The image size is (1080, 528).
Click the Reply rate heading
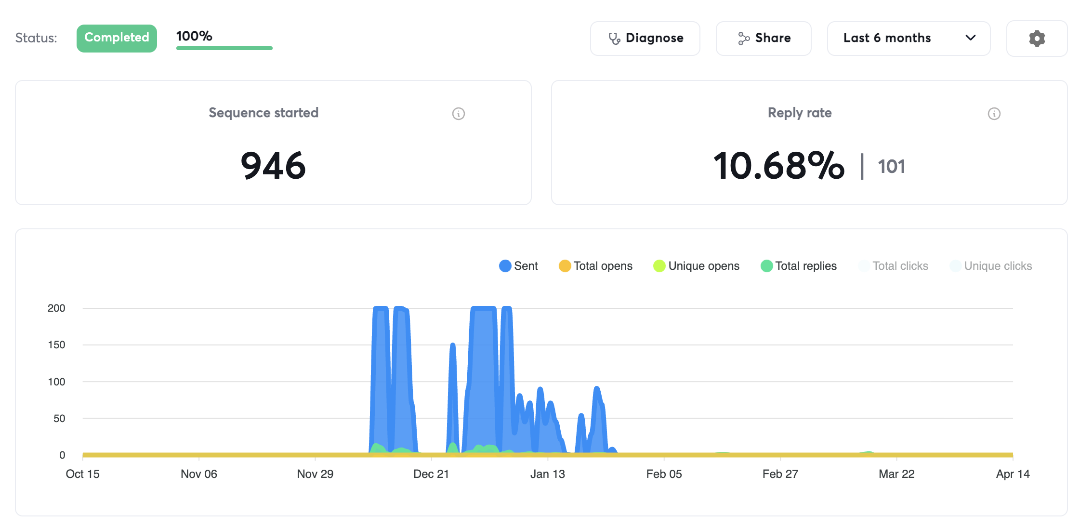800,113
